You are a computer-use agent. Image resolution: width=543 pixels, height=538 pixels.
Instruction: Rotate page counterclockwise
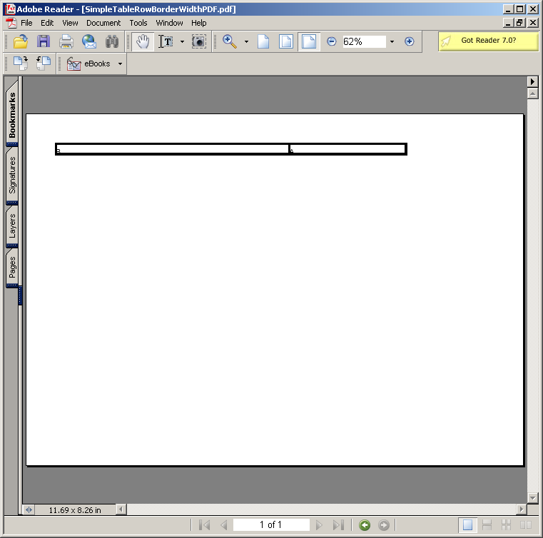pos(44,64)
